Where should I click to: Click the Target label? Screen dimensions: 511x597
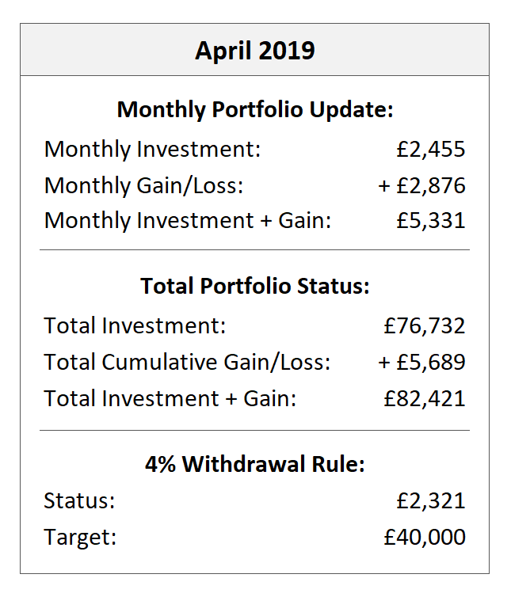[x=80, y=538]
